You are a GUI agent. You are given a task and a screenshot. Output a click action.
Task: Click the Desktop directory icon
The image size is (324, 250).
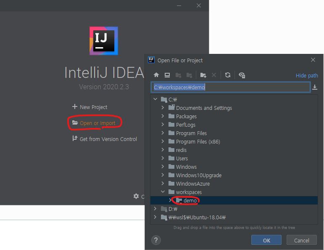167,75
